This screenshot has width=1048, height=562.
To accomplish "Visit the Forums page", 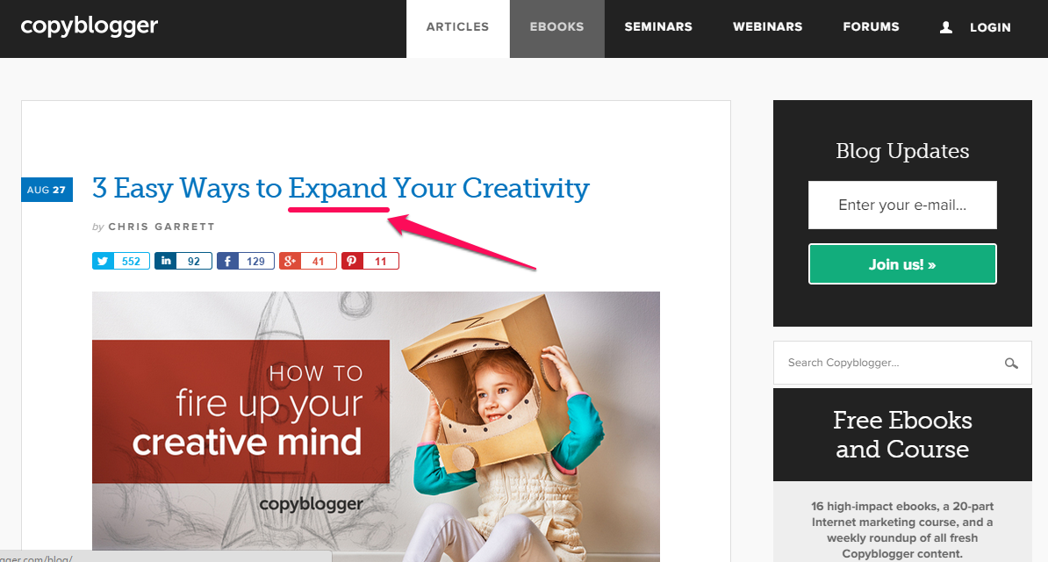I will point(871,26).
